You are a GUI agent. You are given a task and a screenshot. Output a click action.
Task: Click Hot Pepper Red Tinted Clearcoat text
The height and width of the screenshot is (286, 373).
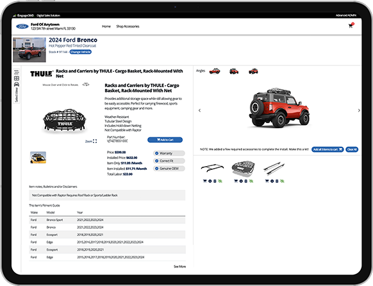pos(72,46)
